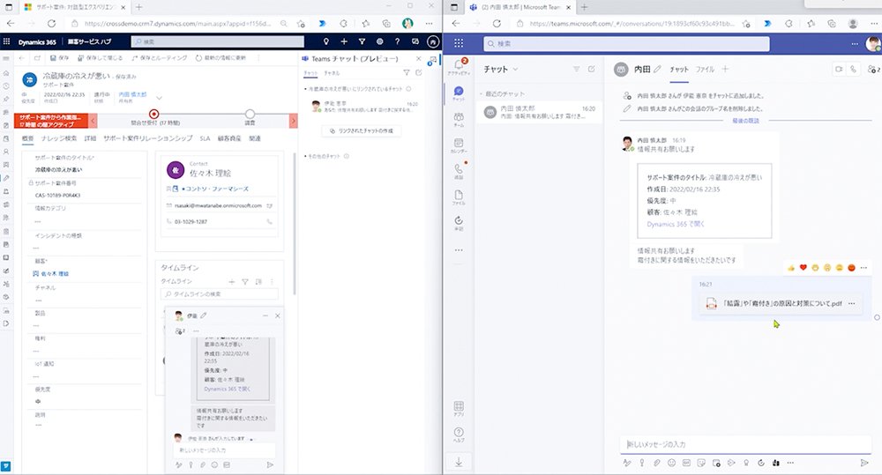Click 保存とルーティング command
882x475 pixels.
click(x=159, y=58)
